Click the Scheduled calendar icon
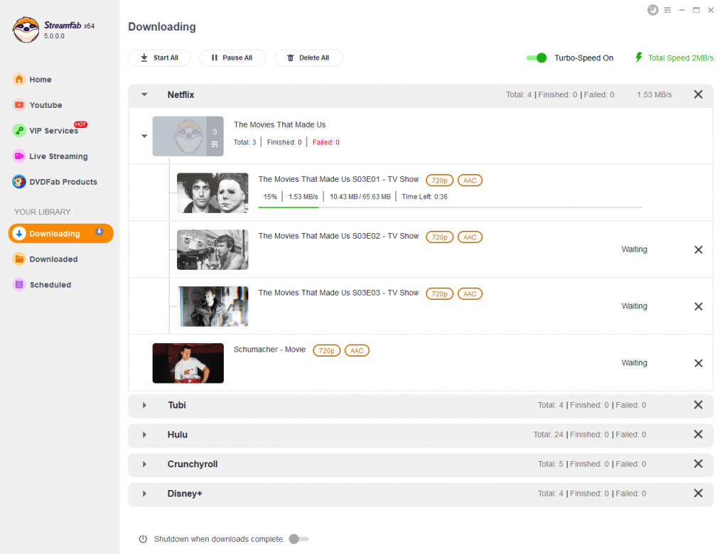Viewport: 722px width, 554px height. [x=19, y=284]
